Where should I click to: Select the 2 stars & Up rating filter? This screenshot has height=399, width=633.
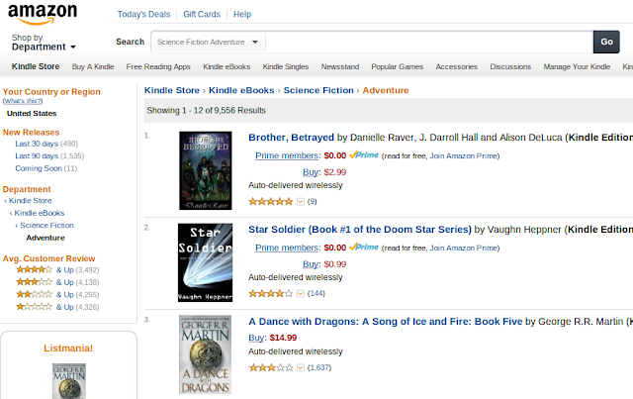click(57, 295)
